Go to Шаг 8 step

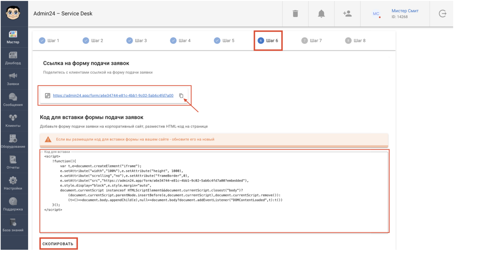tap(356, 41)
